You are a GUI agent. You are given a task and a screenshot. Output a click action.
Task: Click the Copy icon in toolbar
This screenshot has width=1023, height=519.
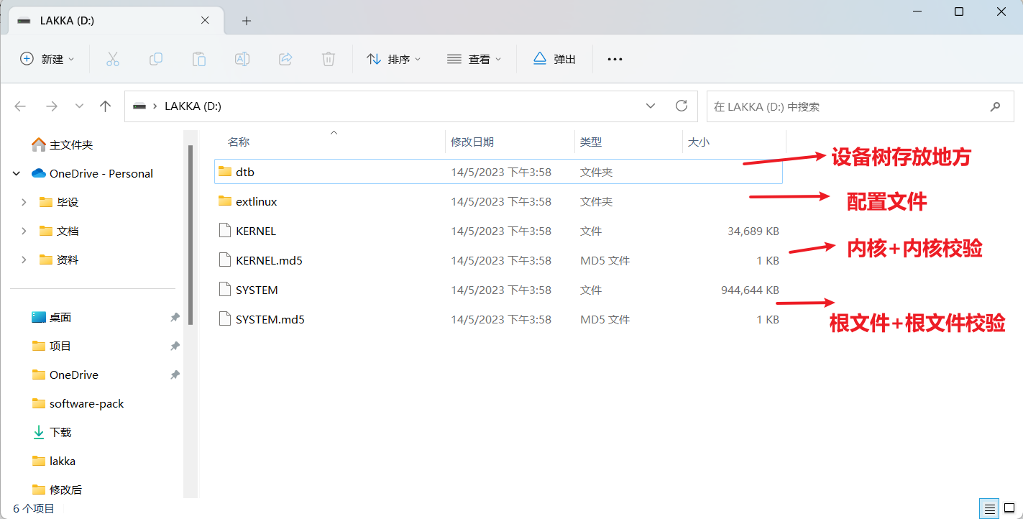pos(155,59)
